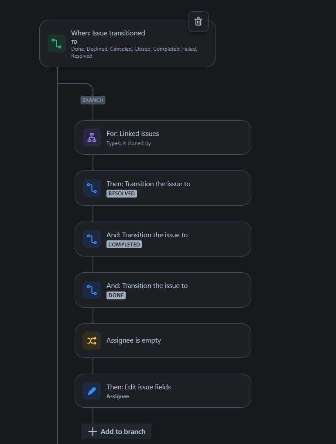This screenshot has width=336, height=444.
Task: Click the BRANCH label
Action: 93,100
